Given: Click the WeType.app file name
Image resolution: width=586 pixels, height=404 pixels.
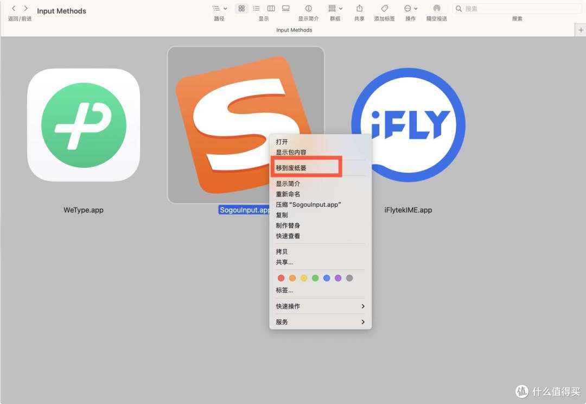Looking at the screenshot, I should click(84, 210).
